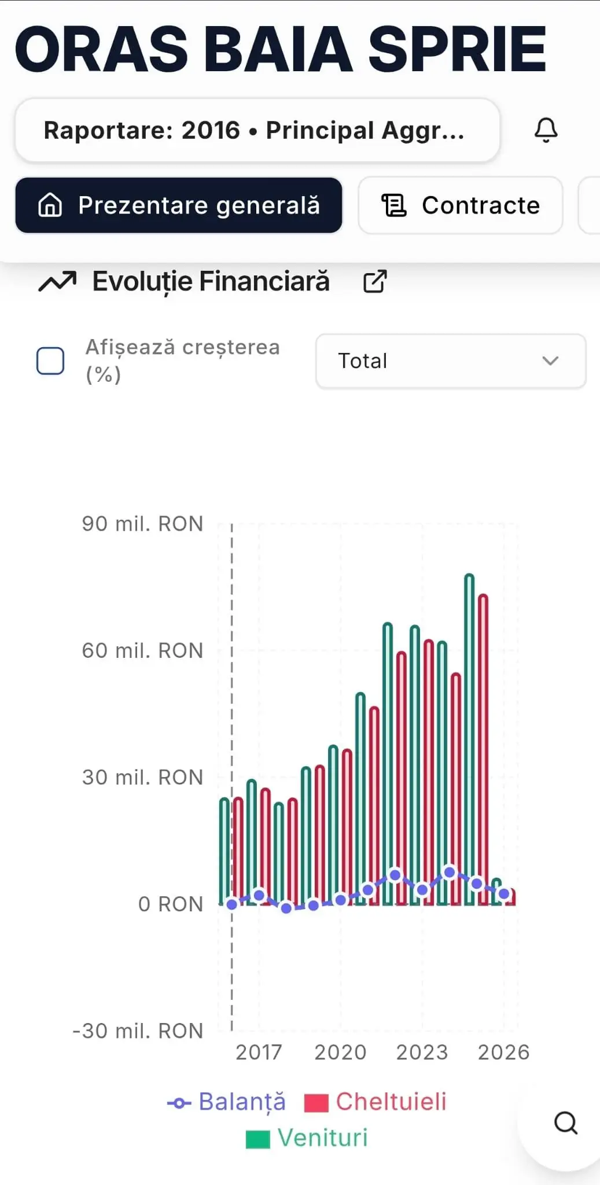The image size is (600, 1185).
Task: Toggle Balanță series in chart legend
Action: click(242, 1102)
